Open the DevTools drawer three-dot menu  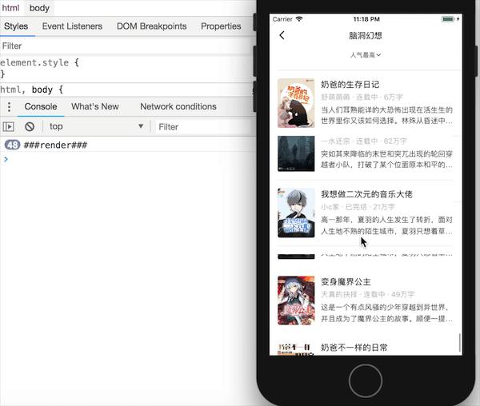tap(9, 107)
